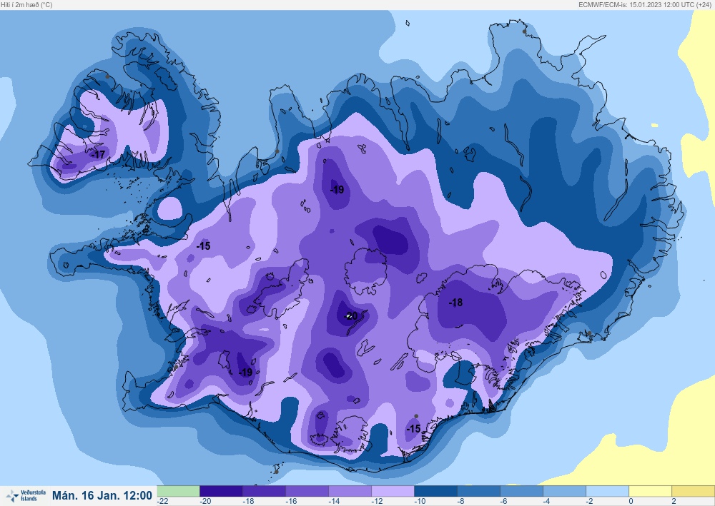Pick the -4 to -2 light blue legend swatch
715x506 pixels.
[x=564, y=491]
